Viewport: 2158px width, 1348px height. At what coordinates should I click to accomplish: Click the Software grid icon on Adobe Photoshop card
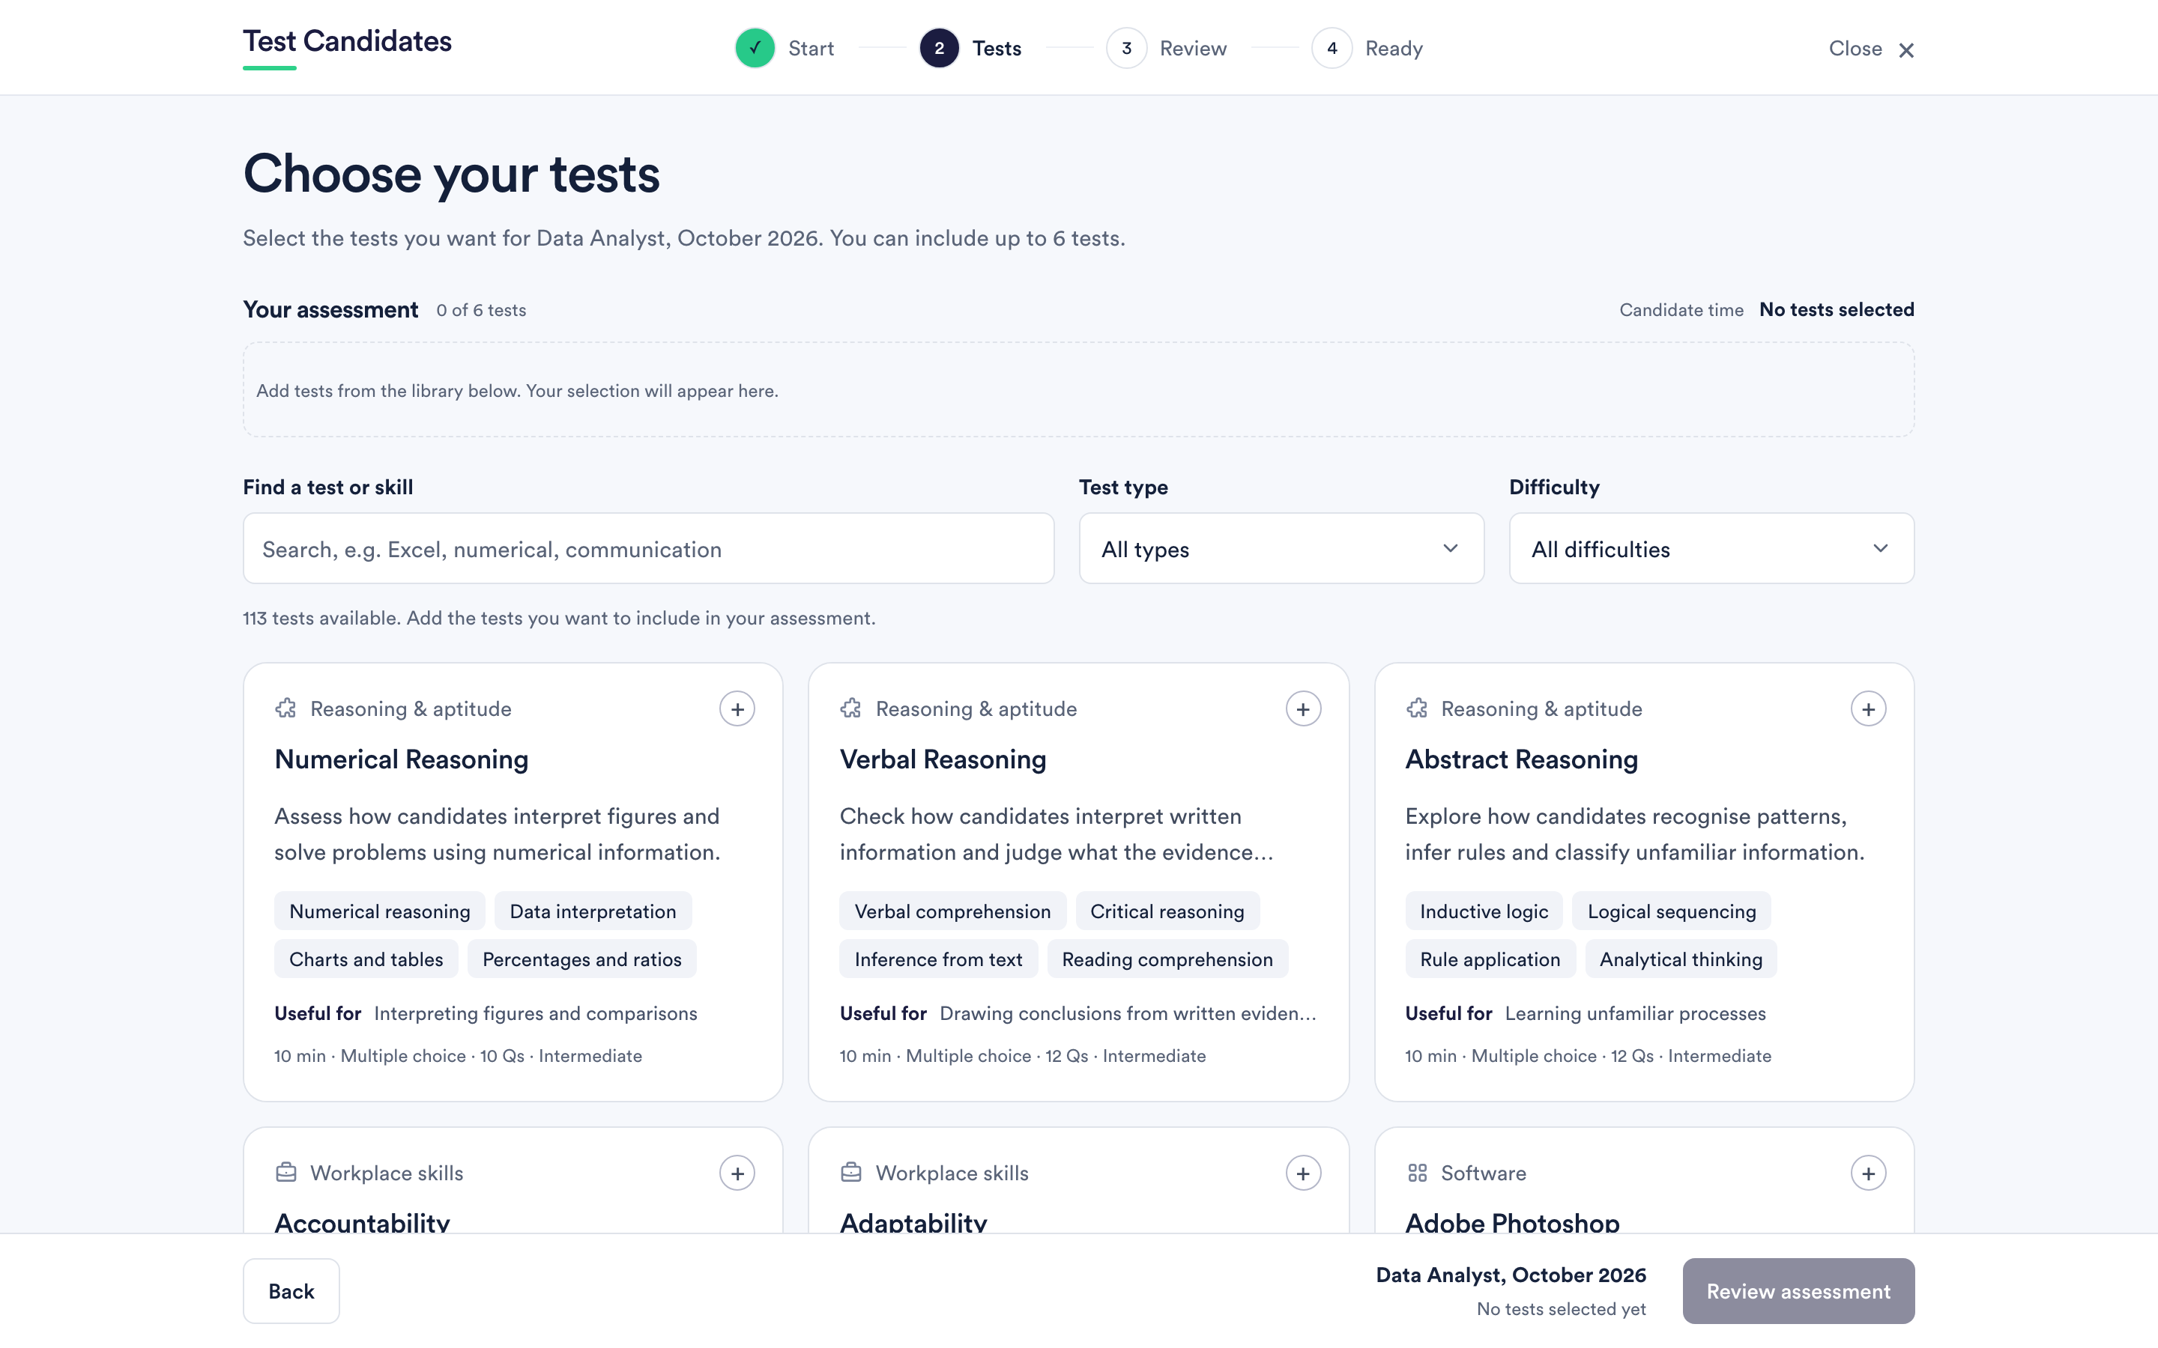pyautogui.click(x=1417, y=1174)
